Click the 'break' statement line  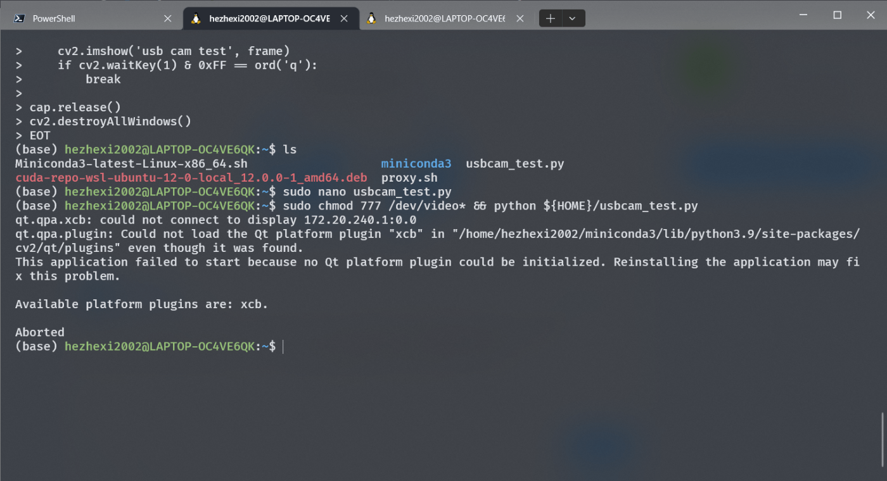tap(103, 79)
